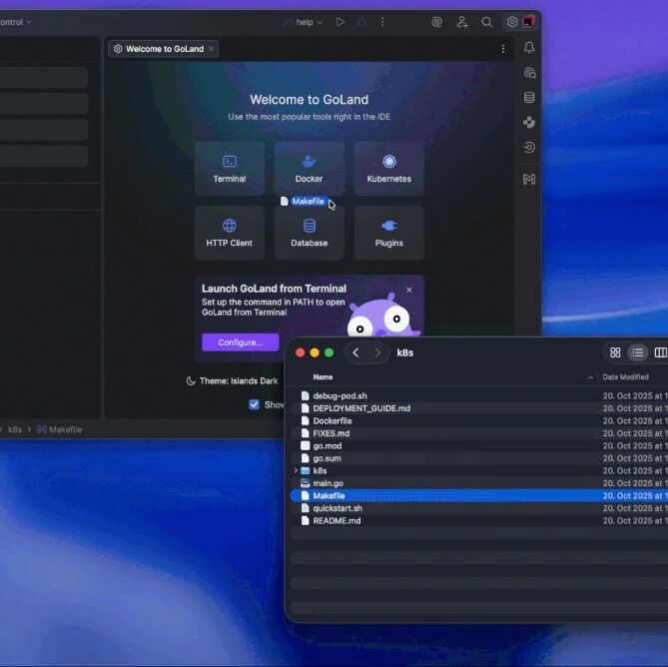Close the Finder window with red button
The image size is (668, 667).
300,352
